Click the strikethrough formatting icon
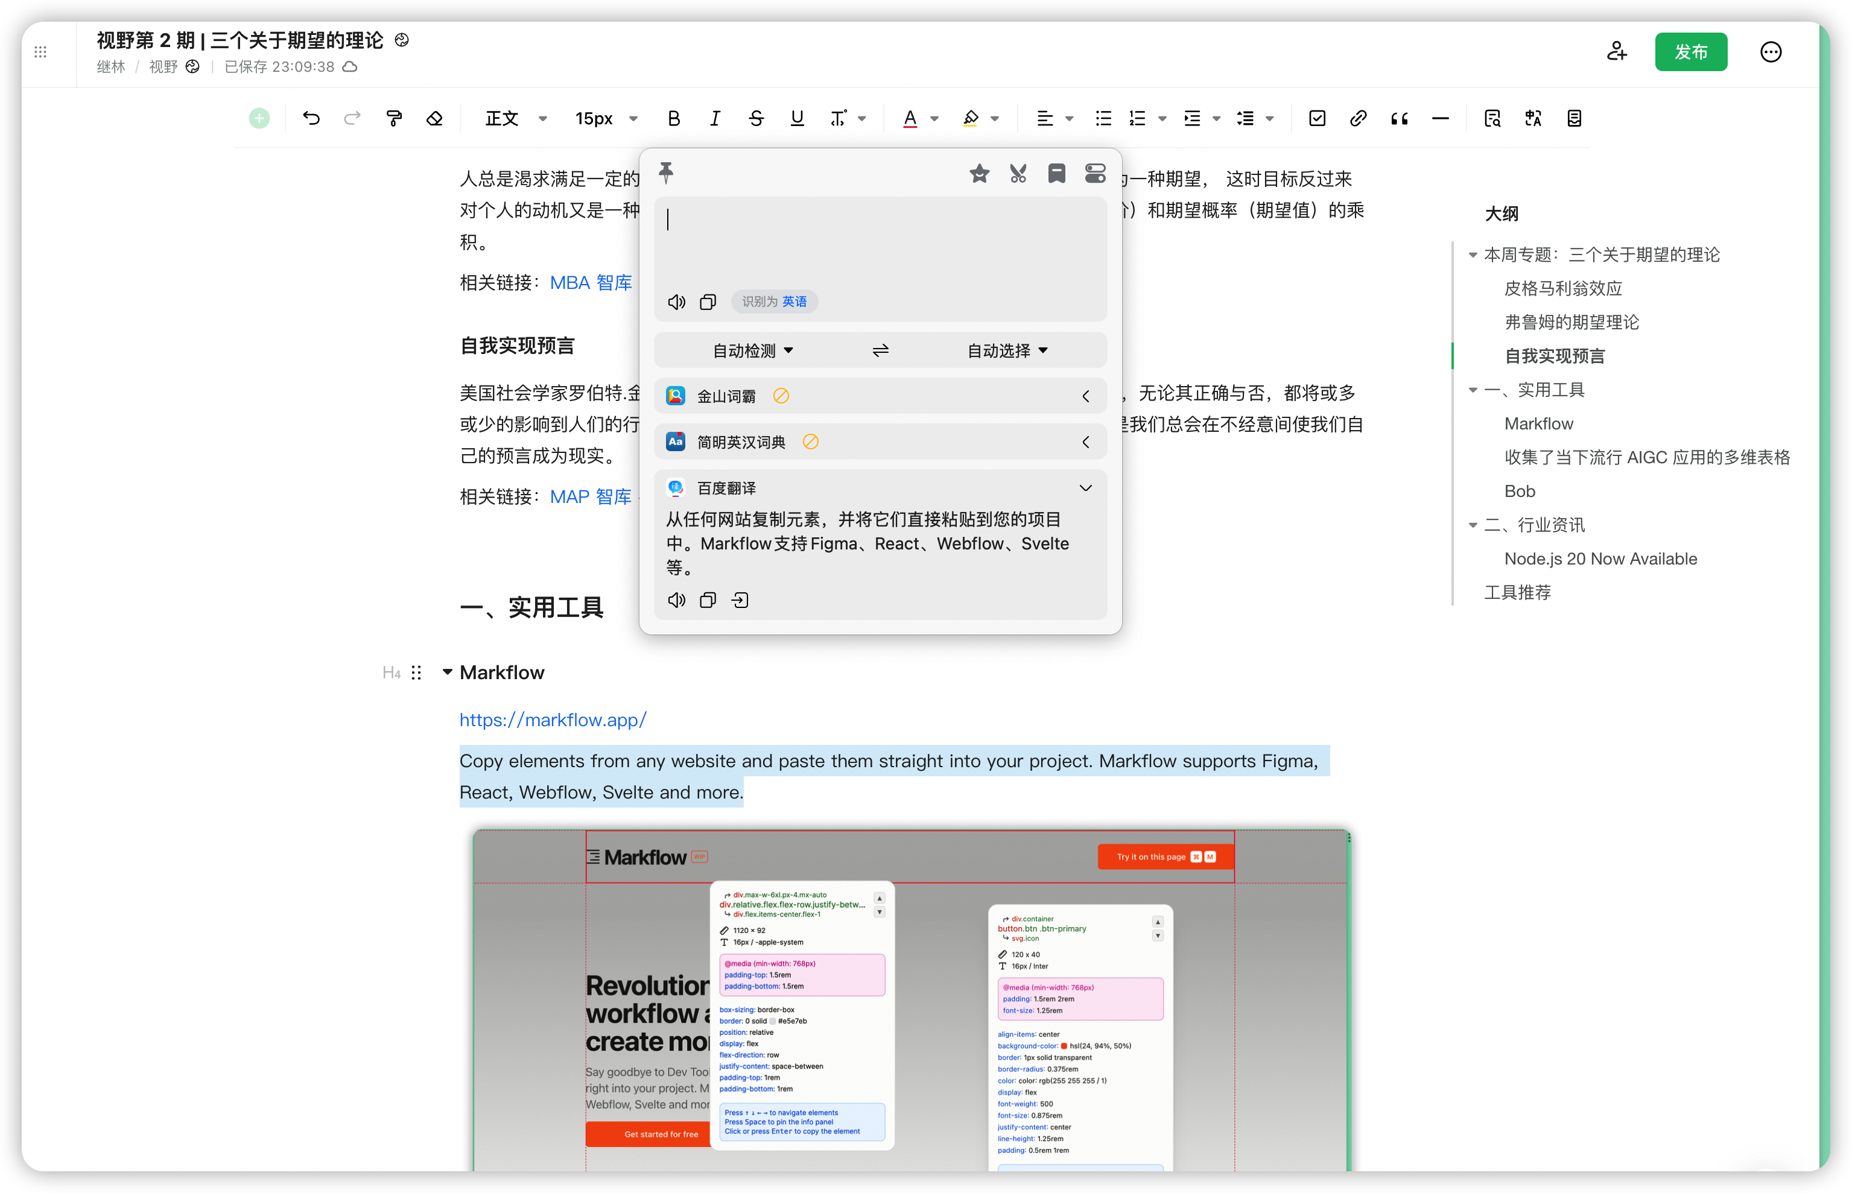The width and height of the screenshot is (1852, 1193). click(756, 119)
